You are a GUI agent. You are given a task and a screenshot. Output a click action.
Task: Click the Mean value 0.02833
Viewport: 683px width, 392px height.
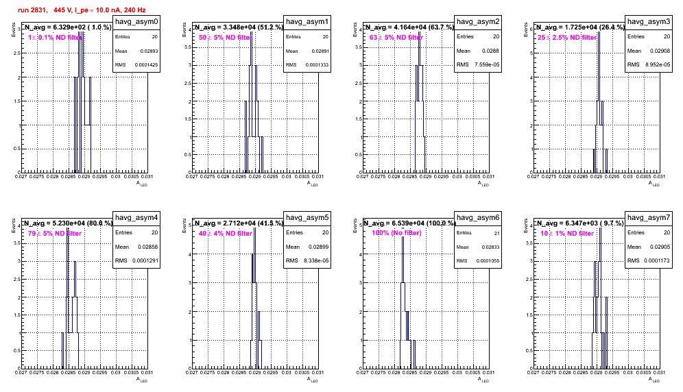(490, 247)
